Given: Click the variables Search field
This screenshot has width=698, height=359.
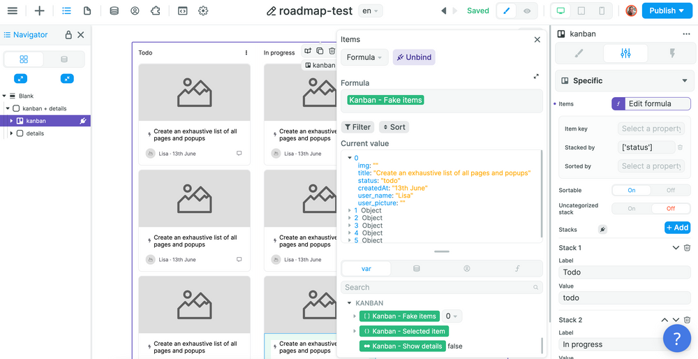Looking at the screenshot, I should [x=436, y=287].
